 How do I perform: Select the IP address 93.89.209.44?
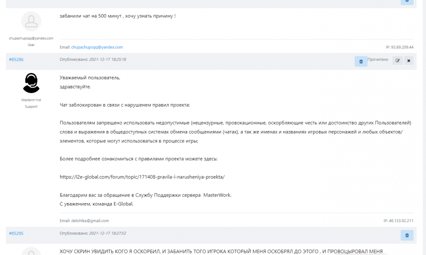(x=399, y=47)
